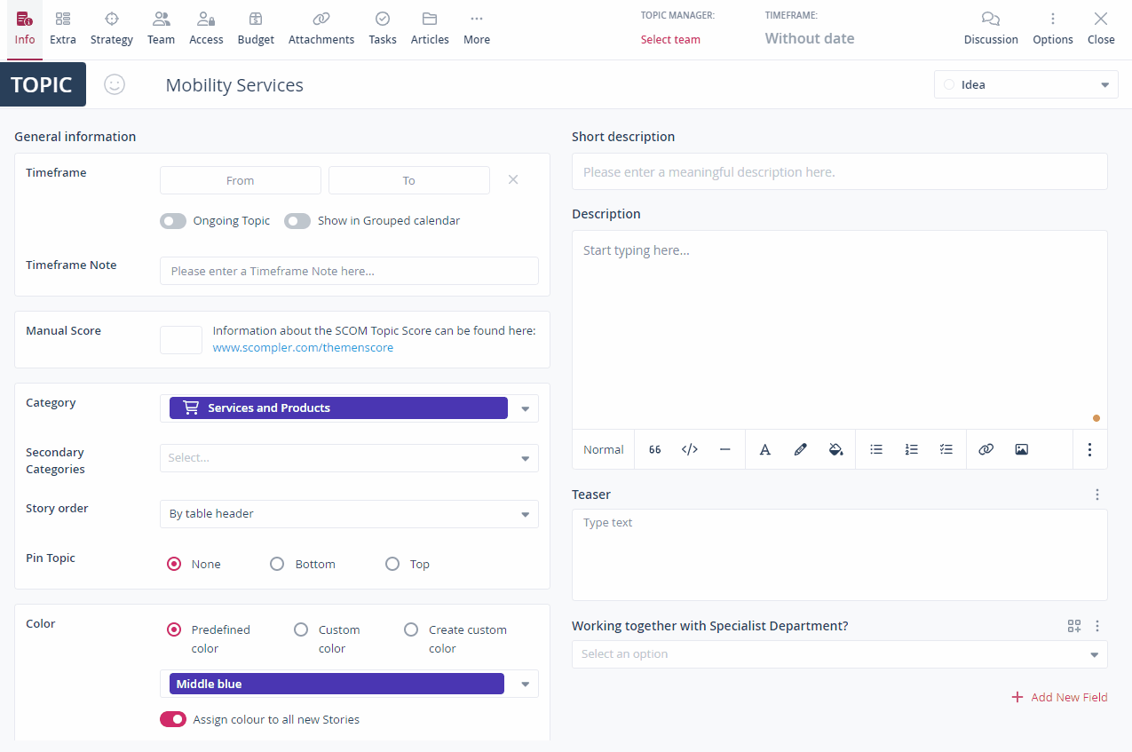Open the Idea status dropdown
Screen dimensions: 1132x752
pyautogui.click(x=1025, y=85)
